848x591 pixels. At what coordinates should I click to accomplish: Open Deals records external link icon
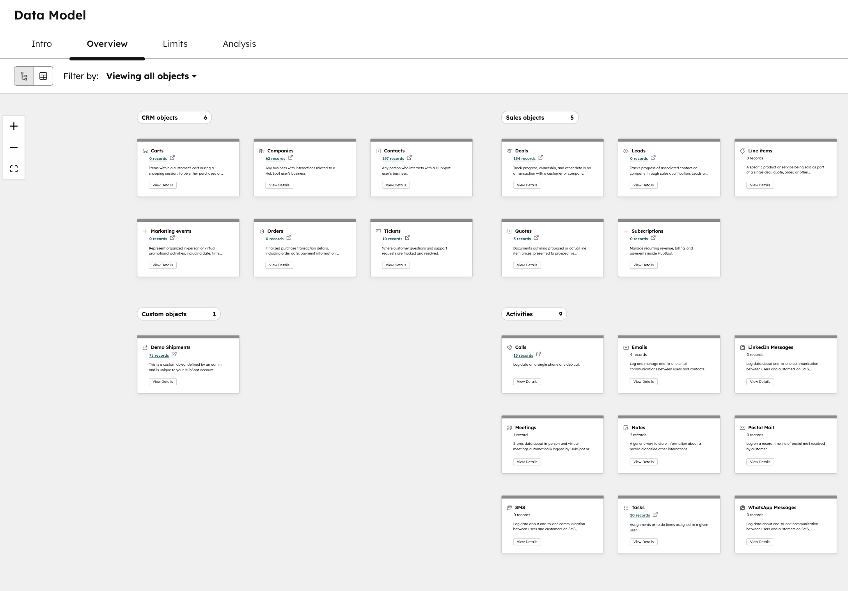coord(541,158)
